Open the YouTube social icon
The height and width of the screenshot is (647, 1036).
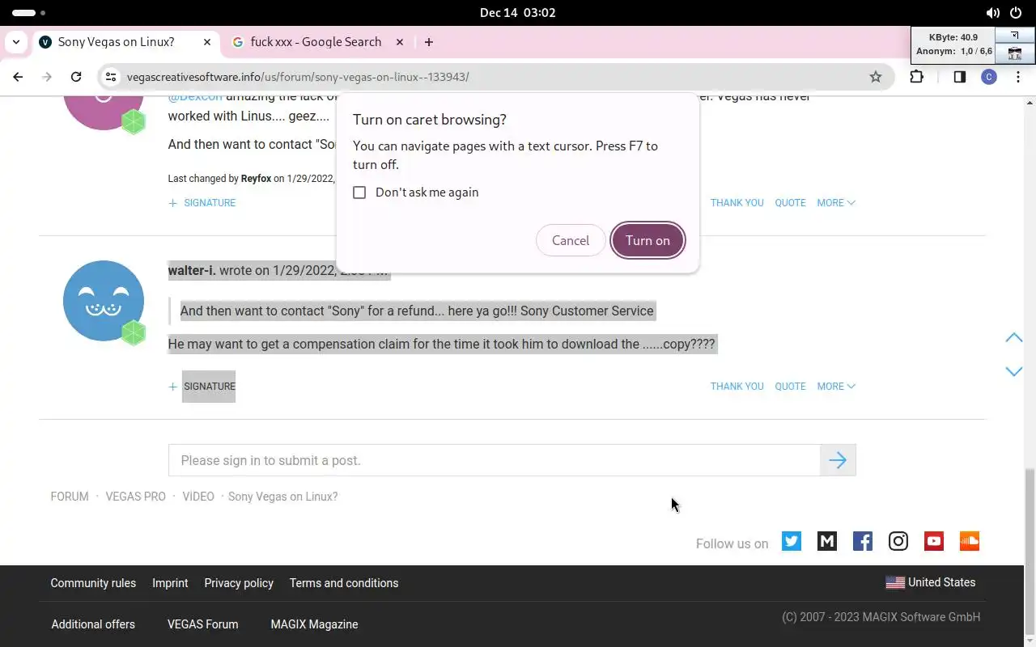(x=934, y=541)
